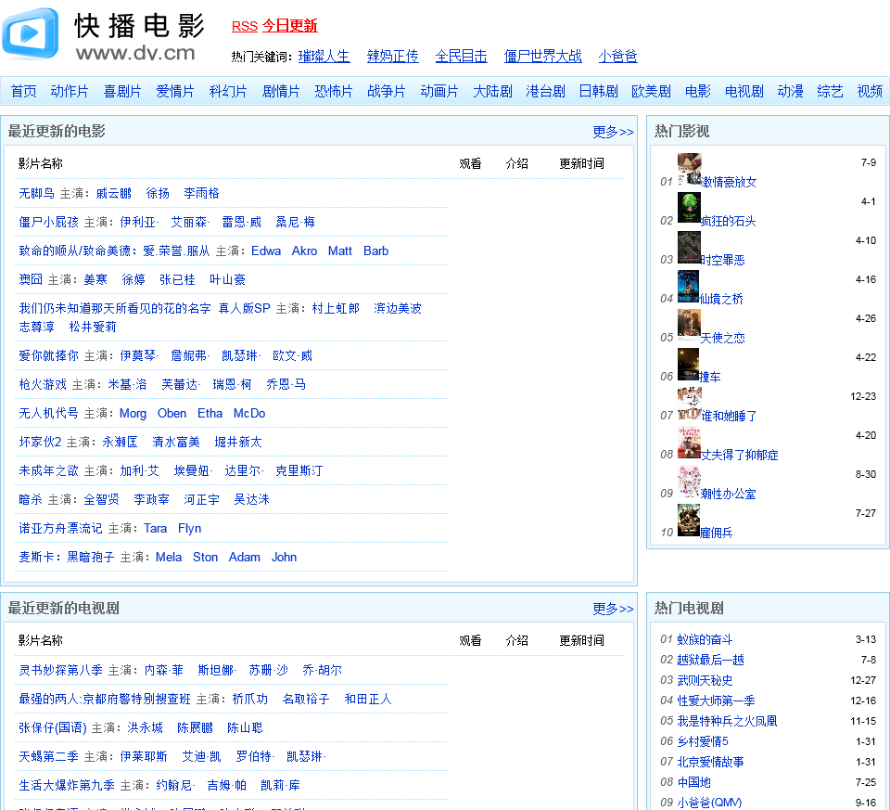The height and width of the screenshot is (810, 890).
Task: Select hot keyword 璀璨人生
Action: (324, 57)
